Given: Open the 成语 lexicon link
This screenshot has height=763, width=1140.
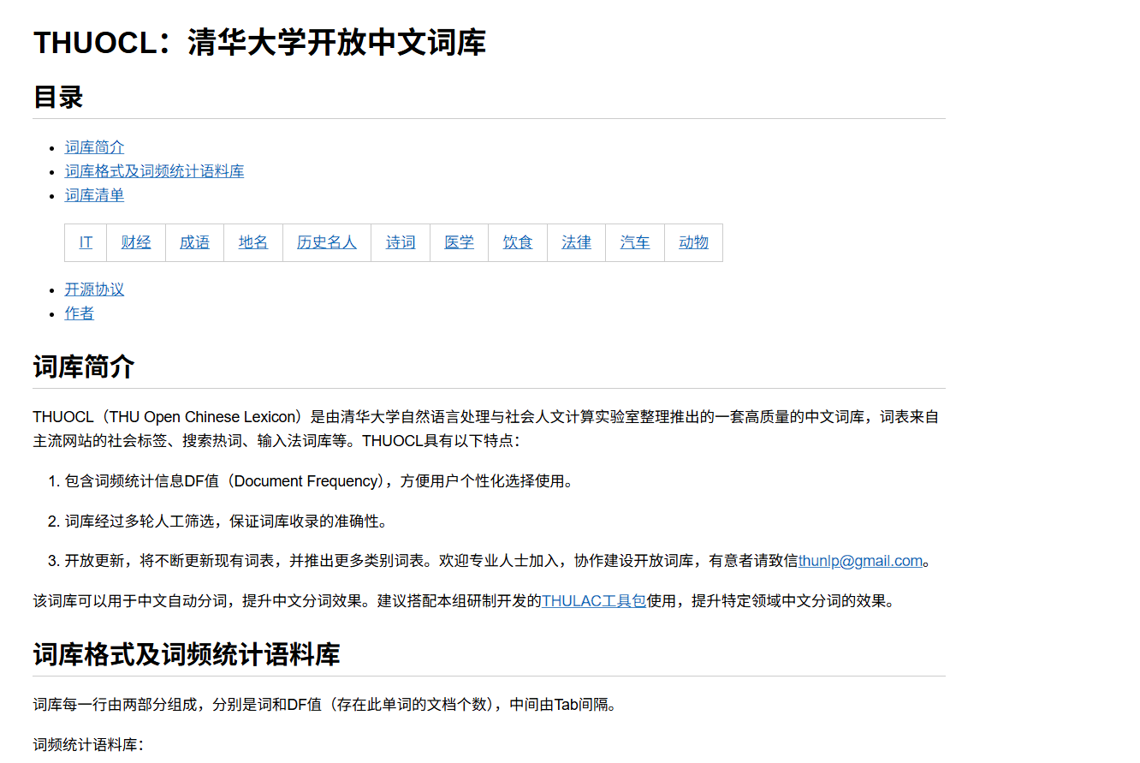Looking at the screenshot, I should (194, 242).
